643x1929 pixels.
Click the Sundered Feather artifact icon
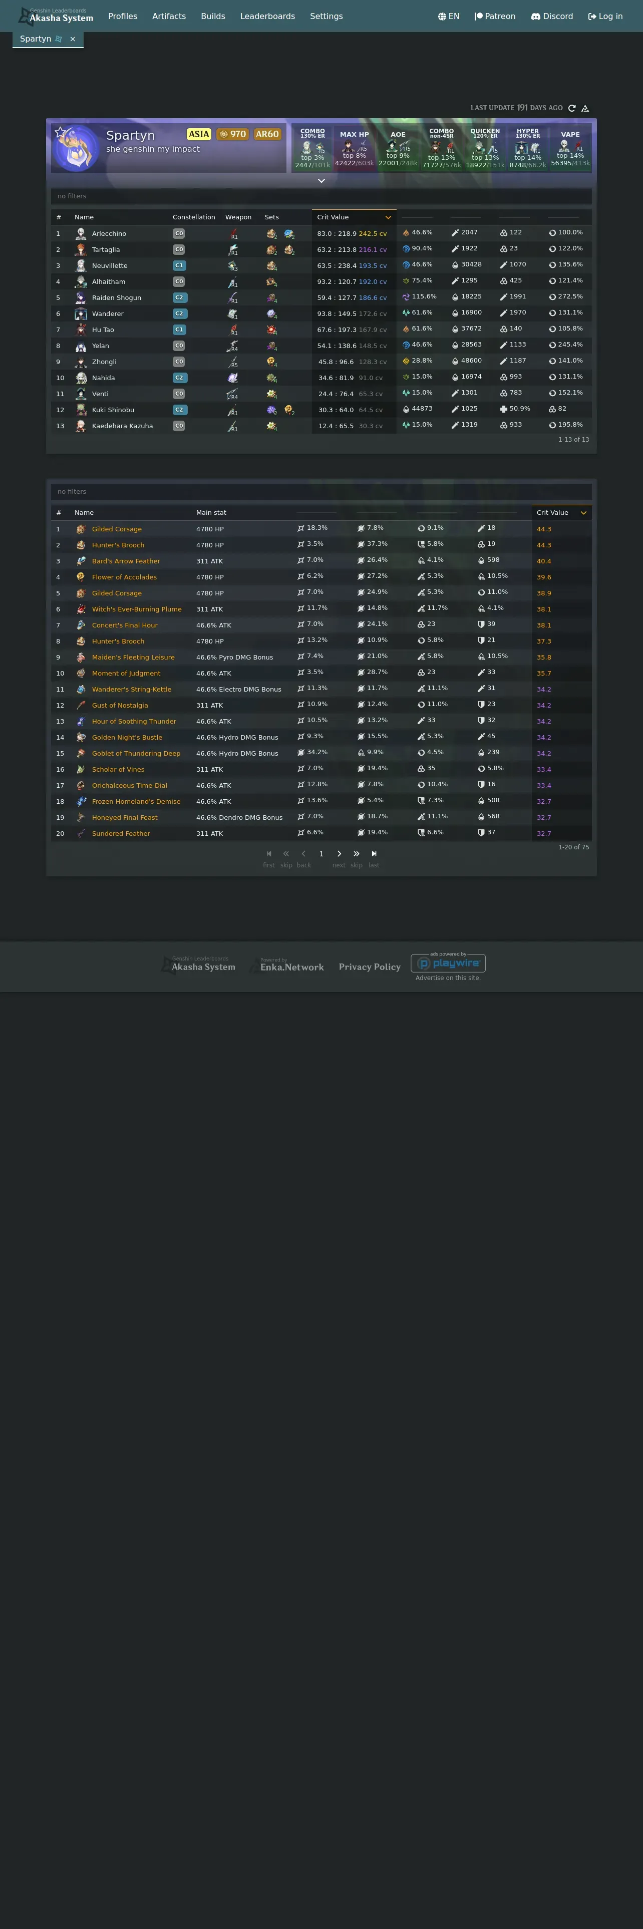click(x=81, y=833)
